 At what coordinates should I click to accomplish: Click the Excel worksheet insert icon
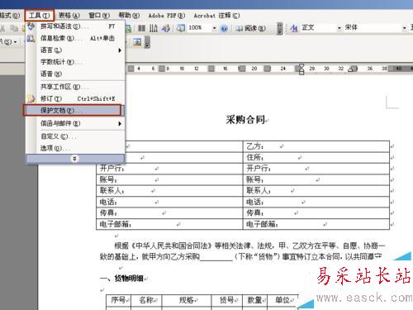click(x=128, y=28)
